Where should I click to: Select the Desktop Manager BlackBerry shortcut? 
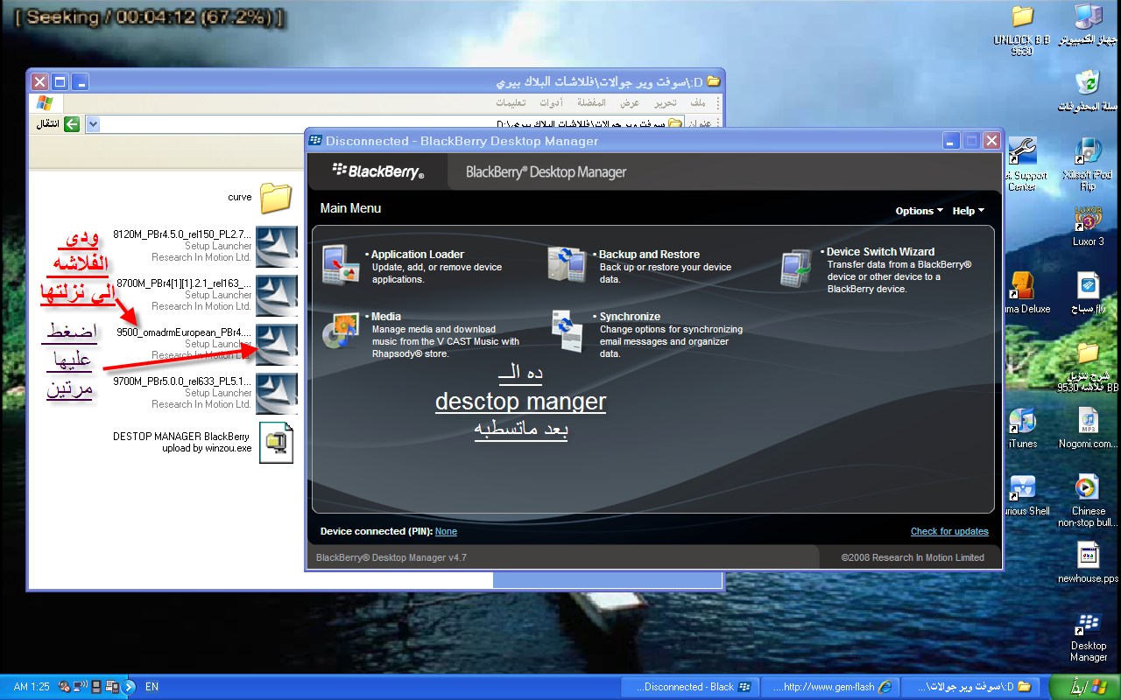coord(1088,624)
